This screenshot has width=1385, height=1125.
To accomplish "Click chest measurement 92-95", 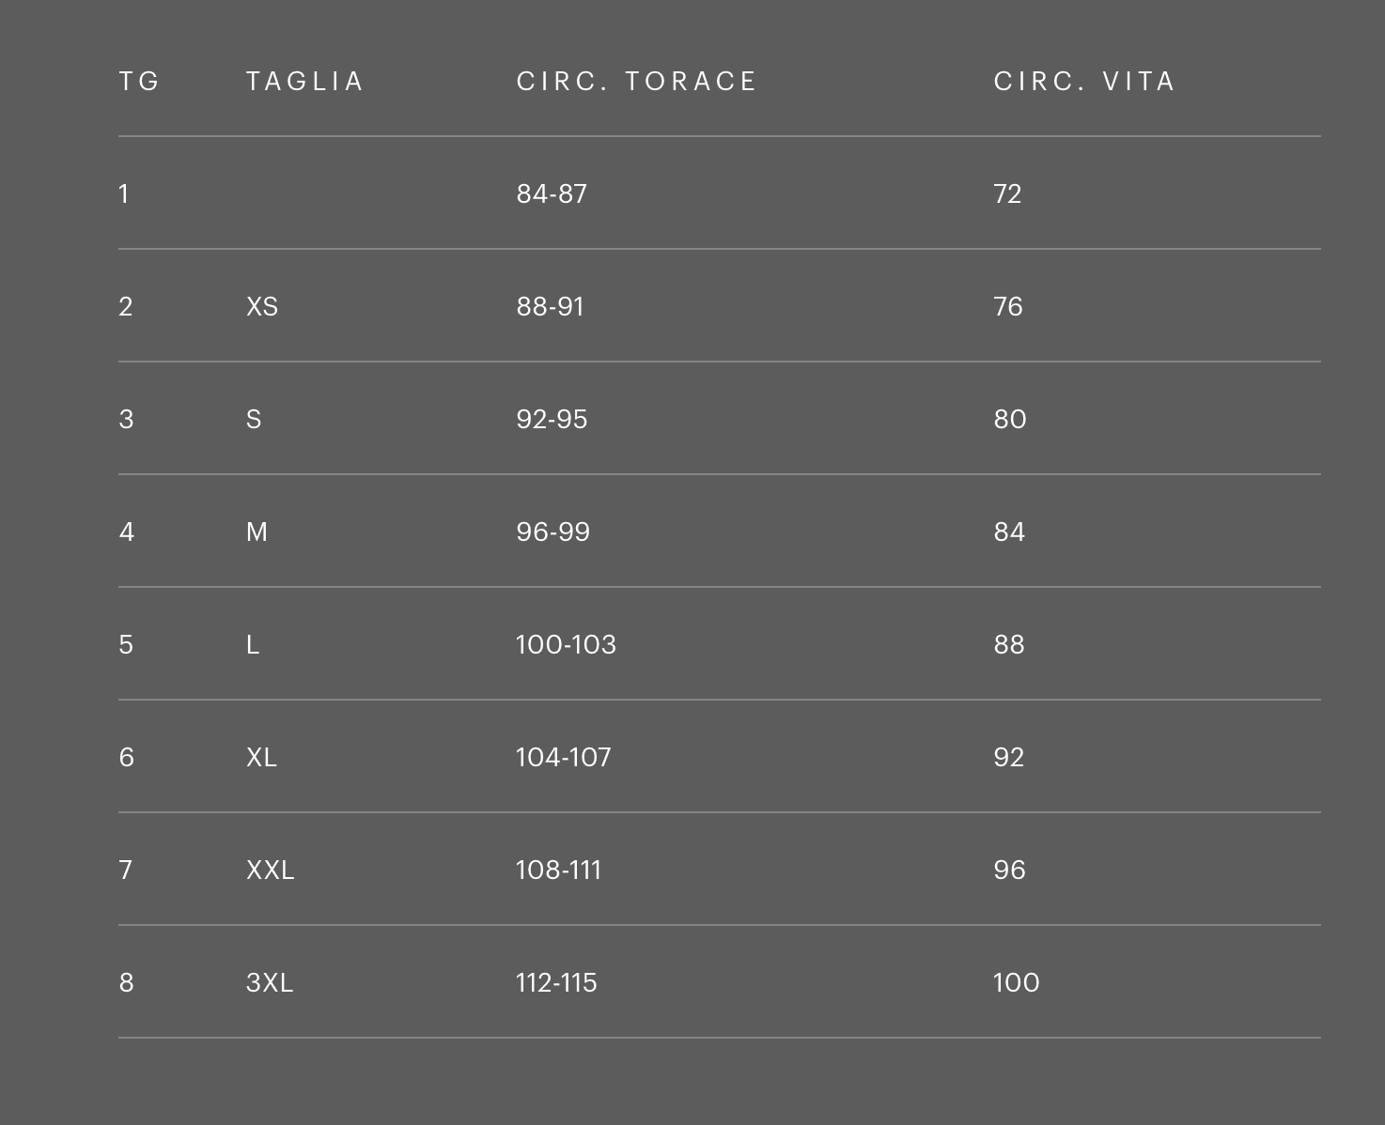I will (x=552, y=420).
